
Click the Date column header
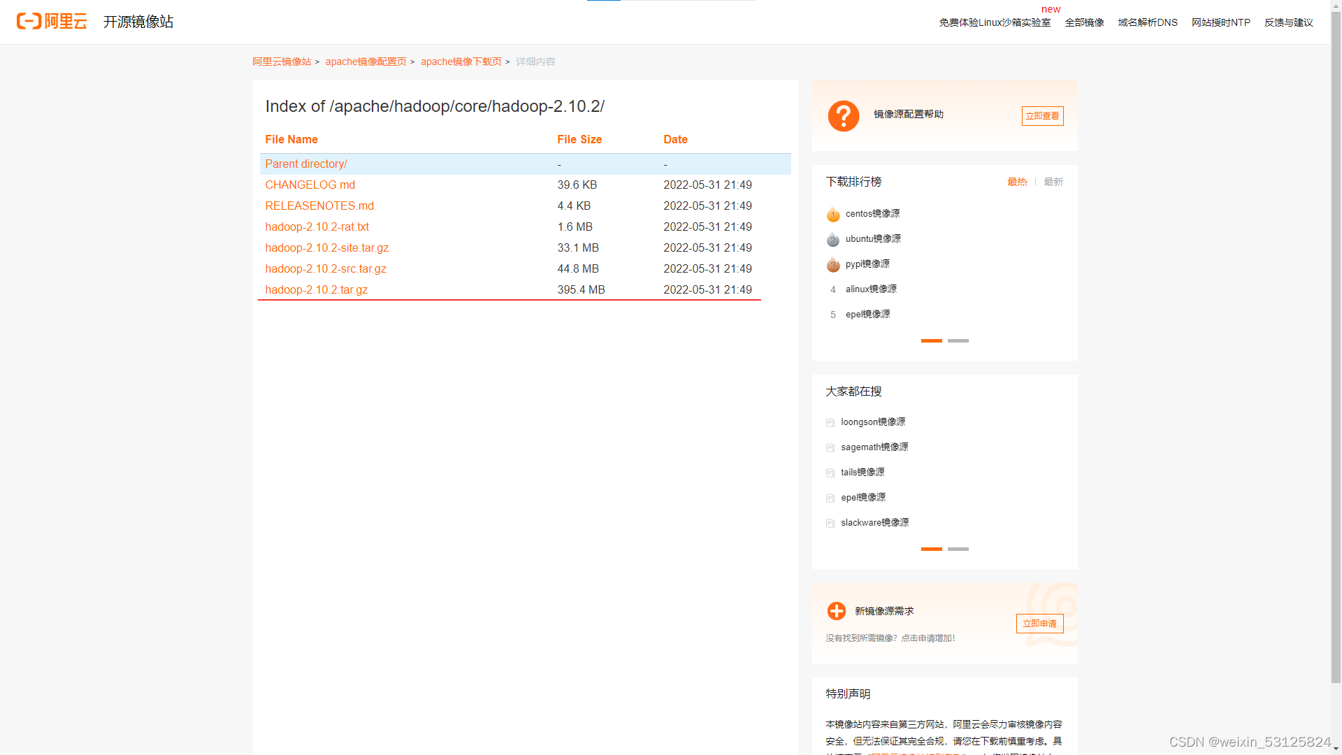click(x=675, y=139)
